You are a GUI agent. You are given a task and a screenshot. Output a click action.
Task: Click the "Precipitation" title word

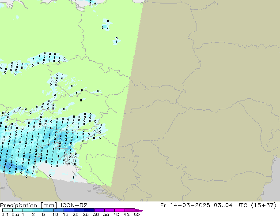tap(19, 205)
